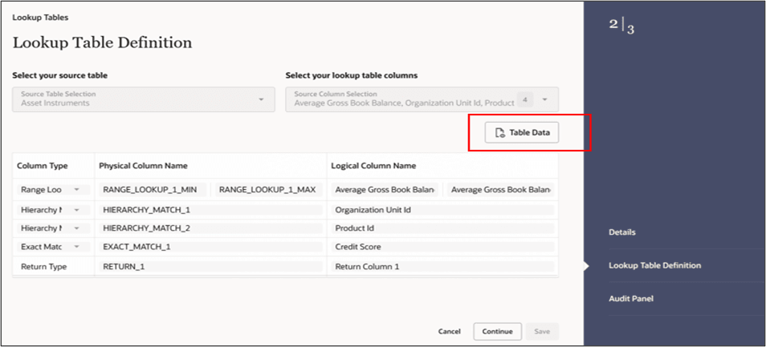Select the HIERARCHY_MATCH_1 physical name field

coord(210,210)
